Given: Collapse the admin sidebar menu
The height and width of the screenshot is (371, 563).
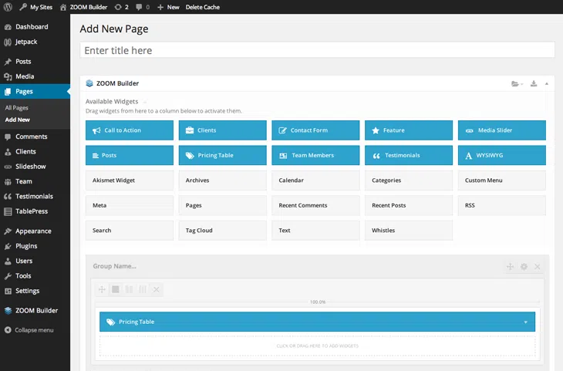Looking at the screenshot, I should tap(29, 330).
